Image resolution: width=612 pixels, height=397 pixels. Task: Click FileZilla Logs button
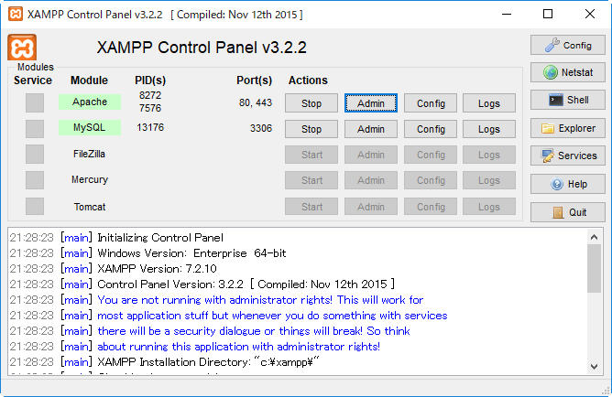pyautogui.click(x=489, y=155)
